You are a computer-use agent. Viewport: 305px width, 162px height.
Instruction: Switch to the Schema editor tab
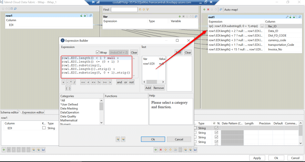tap(10, 113)
